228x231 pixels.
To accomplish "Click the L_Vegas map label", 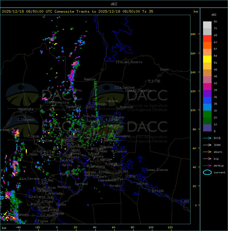I will 32,154.
